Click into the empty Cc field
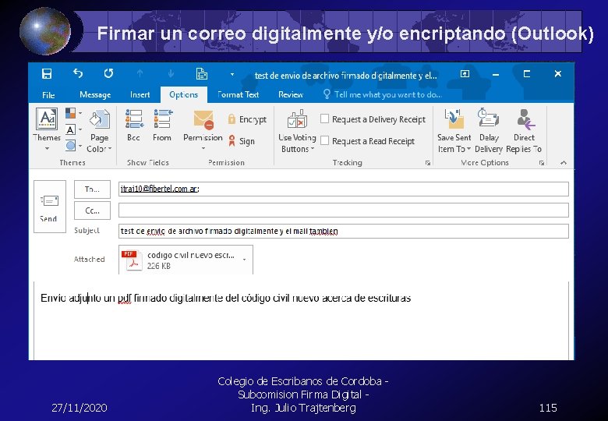This screenshot has width=608, height=421. click(x=343, y=210)
